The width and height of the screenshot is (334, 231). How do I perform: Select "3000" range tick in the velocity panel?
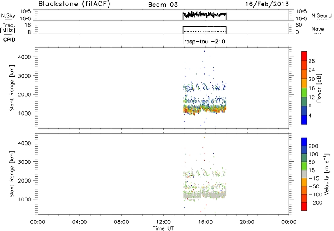(24, 162)
